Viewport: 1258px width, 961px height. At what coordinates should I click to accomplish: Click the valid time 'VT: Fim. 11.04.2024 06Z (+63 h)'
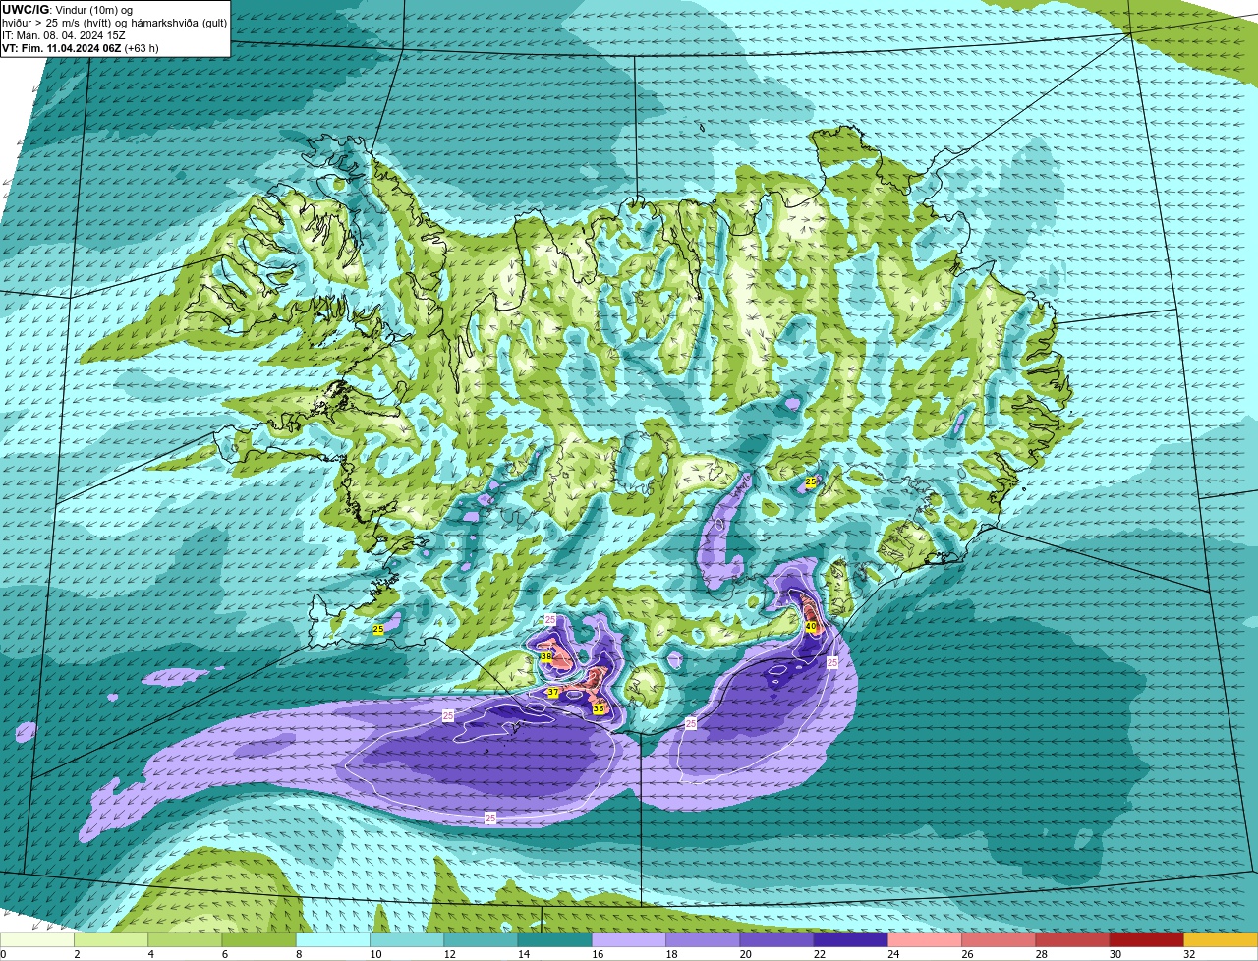tap(81, 48)
